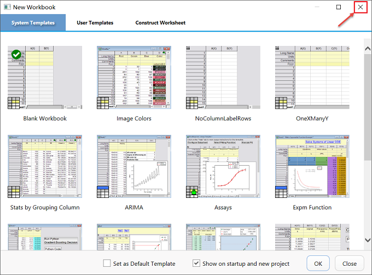The width and height of the screenshot is (372, 275).
Task: Click the green checkmark on Blank Workbook
Action: pos(16,55)
